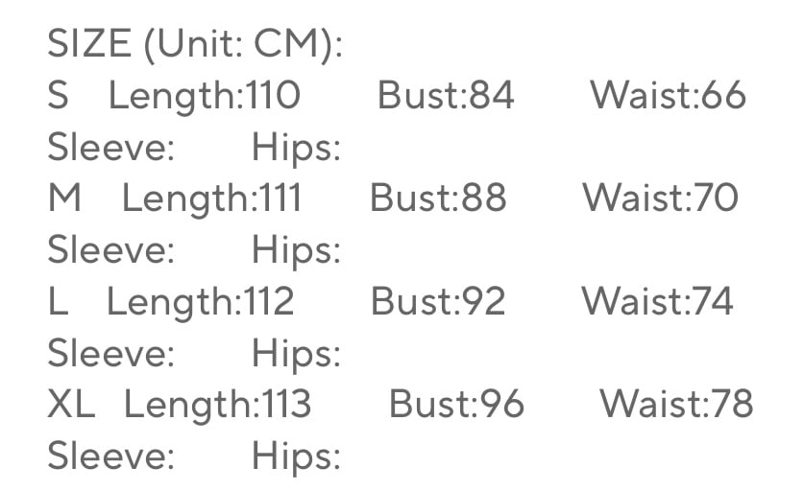
Task: Click the Length:110 measurement
Action: [x=204, y=96]
